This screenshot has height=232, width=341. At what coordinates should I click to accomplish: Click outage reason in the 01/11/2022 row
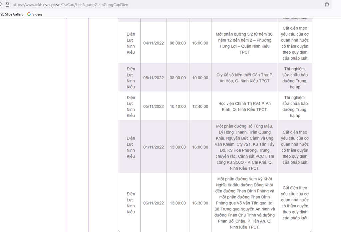point(295,147)
